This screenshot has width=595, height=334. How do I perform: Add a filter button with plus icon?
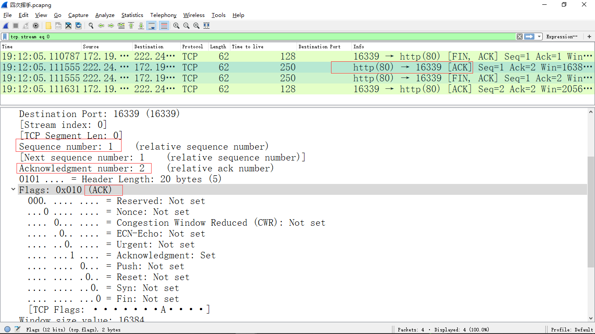pyautogui.click(x=589, y=37)
